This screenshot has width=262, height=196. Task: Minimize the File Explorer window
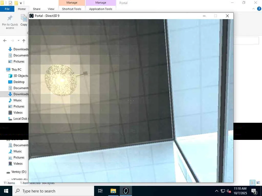tap(232, 3)
